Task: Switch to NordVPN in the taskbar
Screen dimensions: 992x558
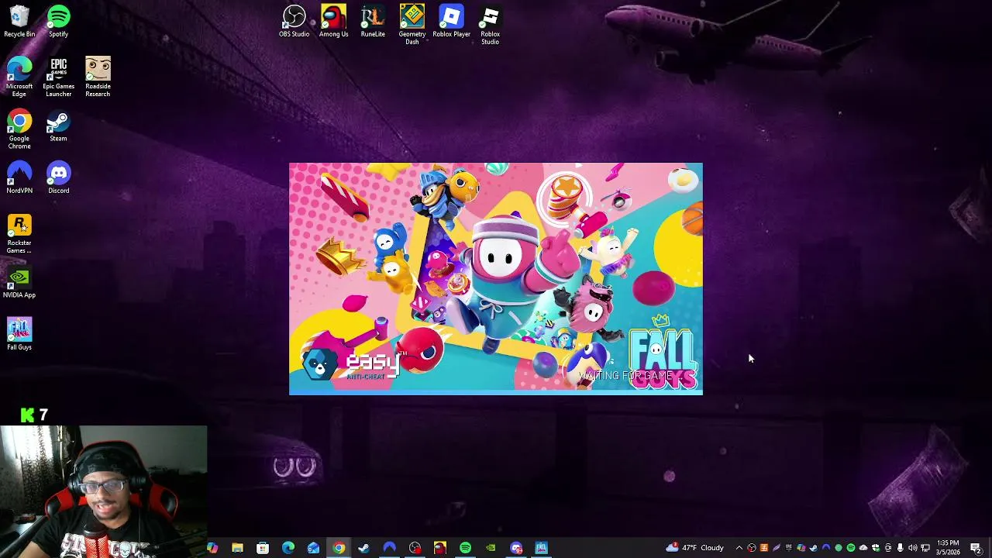Action: click(x=389, y=548)
